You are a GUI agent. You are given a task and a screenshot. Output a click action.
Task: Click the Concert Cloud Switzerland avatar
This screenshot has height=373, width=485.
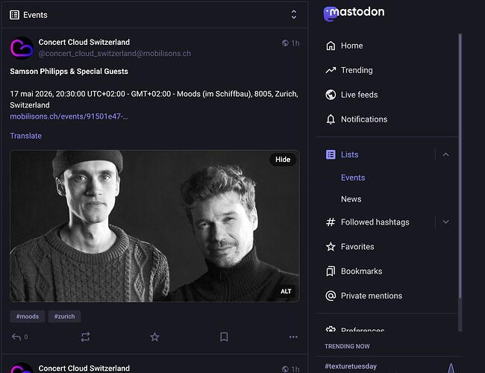pyautogui.click(x=21, y=48)
